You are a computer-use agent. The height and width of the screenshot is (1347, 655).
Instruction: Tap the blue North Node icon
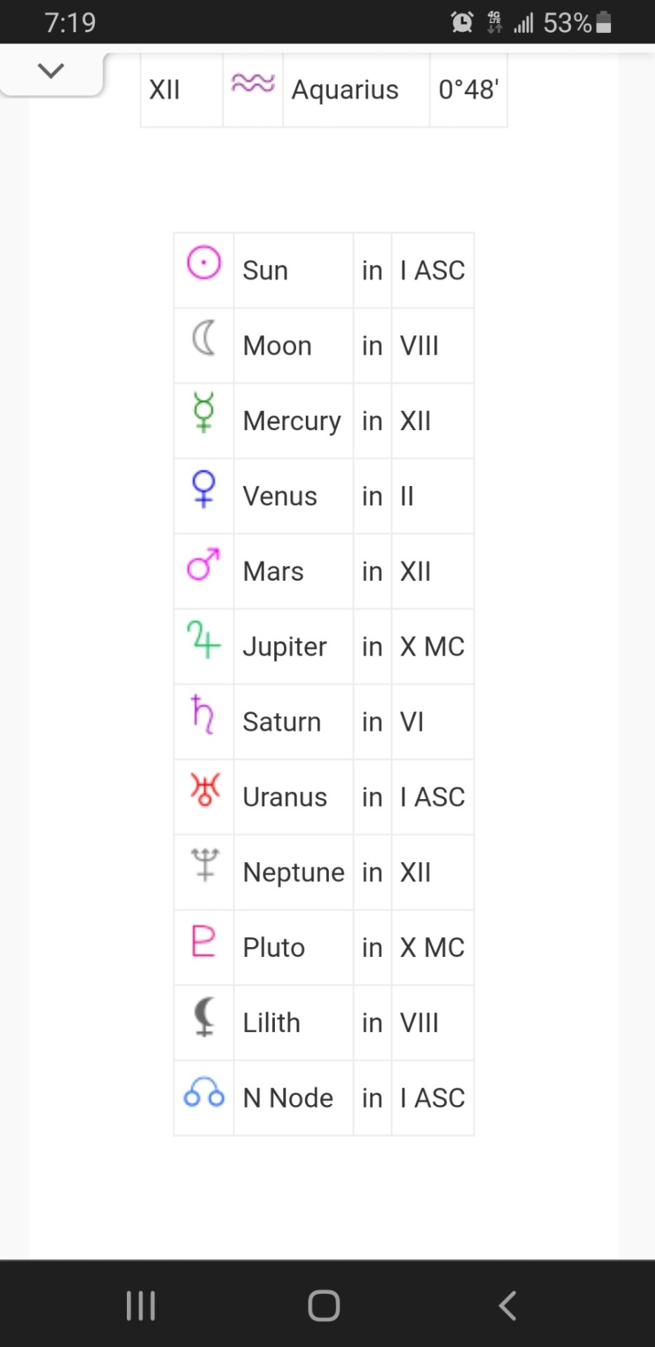203,1092
